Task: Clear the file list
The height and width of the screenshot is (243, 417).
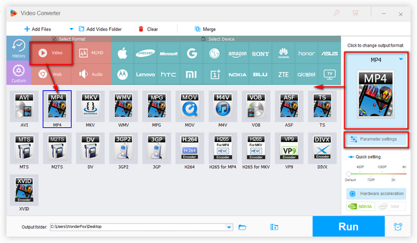Action: [x=148, y=29]
